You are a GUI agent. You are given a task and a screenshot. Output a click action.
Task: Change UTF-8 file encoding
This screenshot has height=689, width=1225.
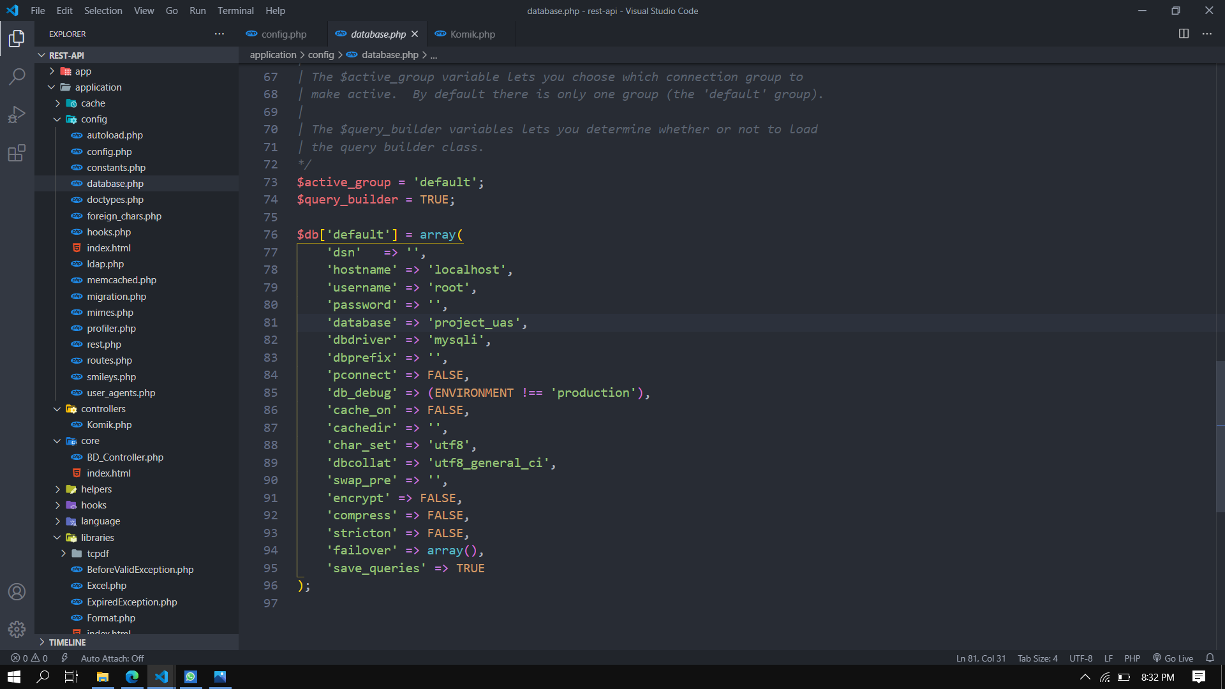[1081, 658]
